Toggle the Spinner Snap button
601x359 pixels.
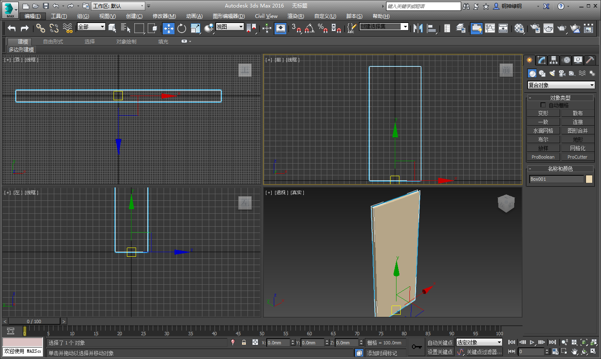point(336,28)
